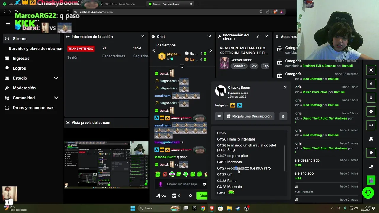Screen dimensions: 379x213
Task: Pop out the Chat panel
Action: coord(209,37)
